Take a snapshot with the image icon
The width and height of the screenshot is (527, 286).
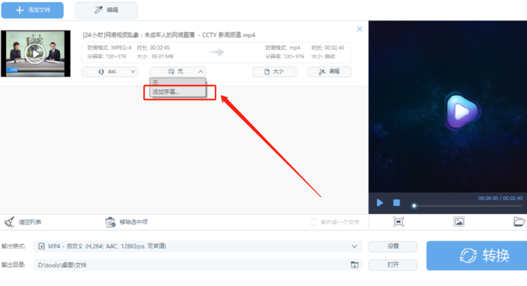[x=459, y=221]
